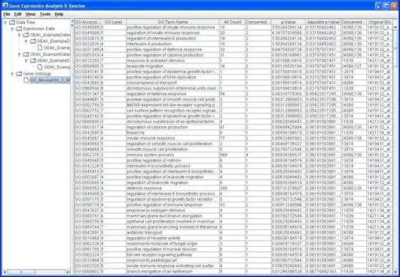This screenshot has height=277, width=400.
Task: Select row 'positive regulation of DNA replication'
Action: click(234, 78)
